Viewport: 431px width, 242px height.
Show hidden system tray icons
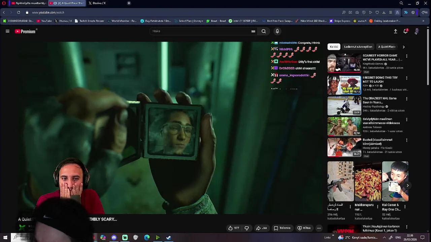pyautogui.click(x=384, y=238)
